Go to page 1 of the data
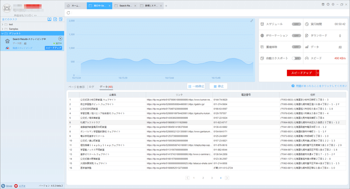This screenshot has height=189, width=350. click(x=194, y=178)
